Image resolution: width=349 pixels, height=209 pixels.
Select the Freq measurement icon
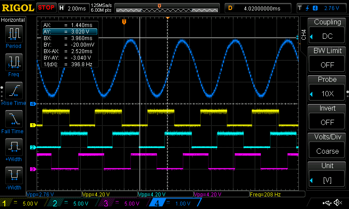pyautogui.click(x=14, y=62)
